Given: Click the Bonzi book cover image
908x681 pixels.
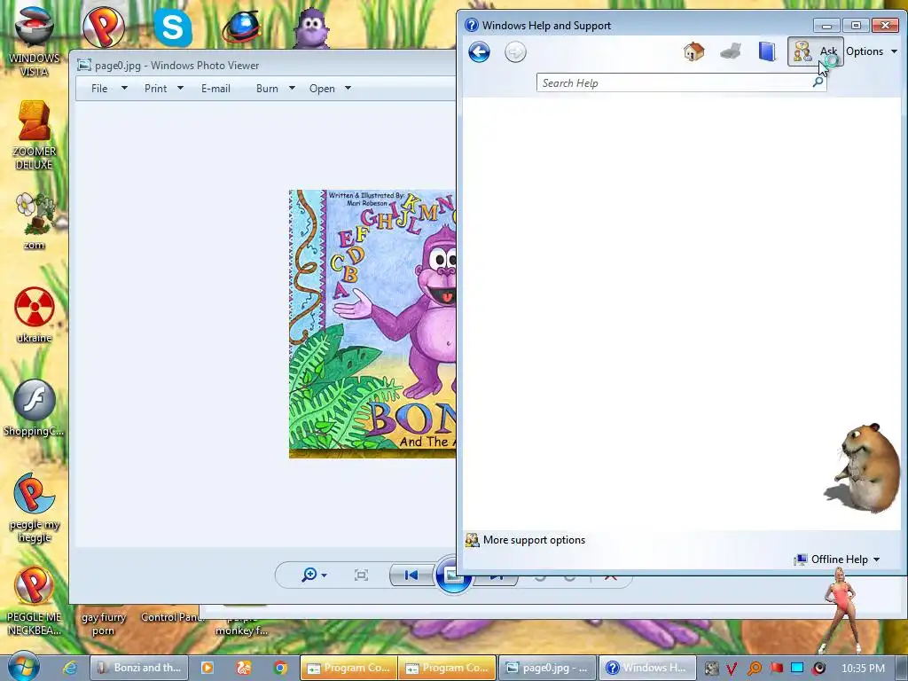Looking at the screenshot, I should [x=372, y=324].
